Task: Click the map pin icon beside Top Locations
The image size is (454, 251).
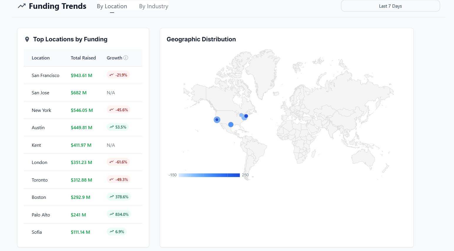Action: tap(27, 39)
